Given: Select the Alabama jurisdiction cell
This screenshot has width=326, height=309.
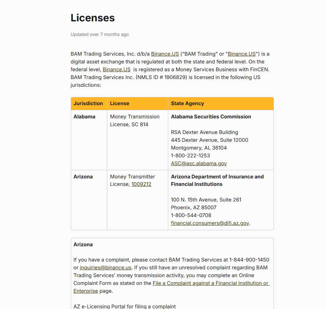Looking at the screenshot, I should (x=85, y=117).
